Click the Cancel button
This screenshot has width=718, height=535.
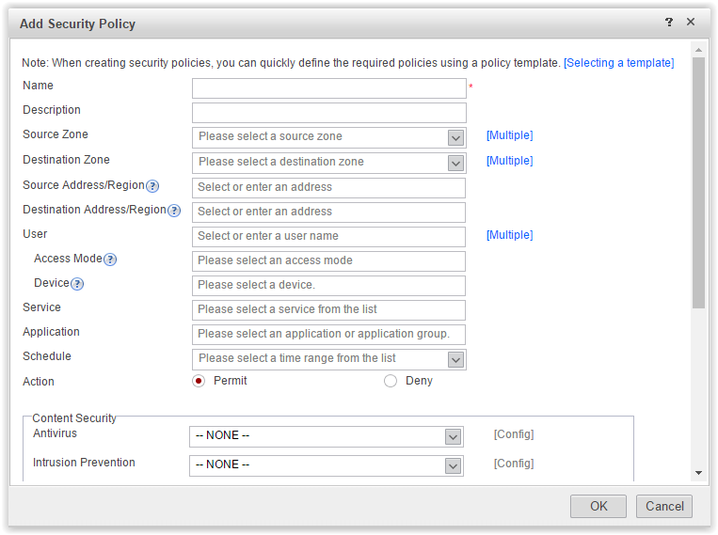point(664,506)
